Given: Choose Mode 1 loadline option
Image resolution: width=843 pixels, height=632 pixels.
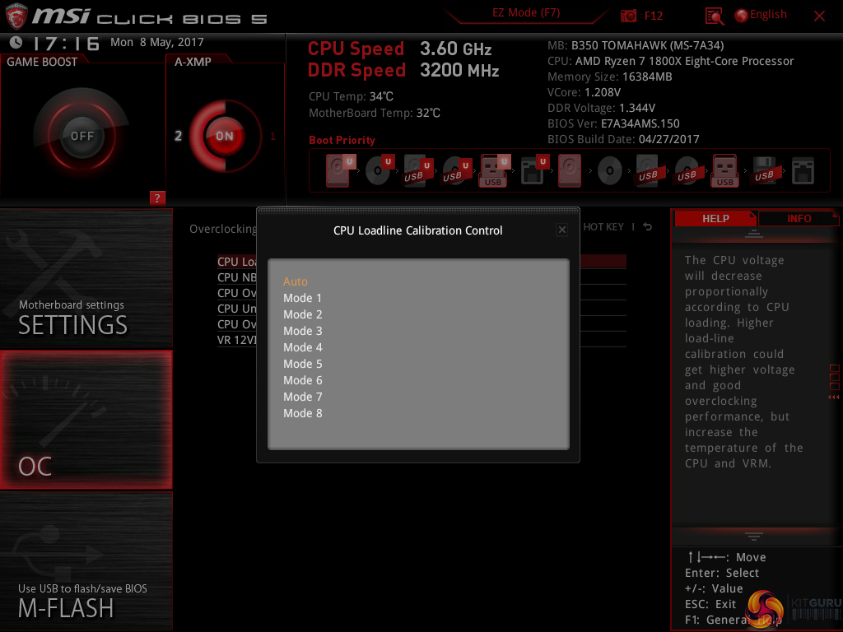Looking at the screenshot, I should point(302,298).
